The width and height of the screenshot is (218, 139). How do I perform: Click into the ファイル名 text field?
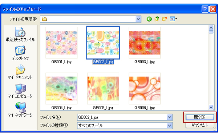(x=122, y=117)
